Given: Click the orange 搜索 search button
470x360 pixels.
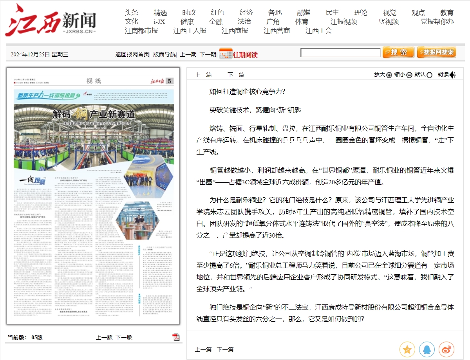Looking at the screenshot, I should [398, 52].
